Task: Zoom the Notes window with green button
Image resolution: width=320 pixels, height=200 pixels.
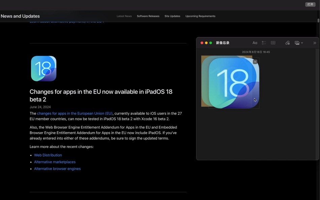Action: pos(211,43)
